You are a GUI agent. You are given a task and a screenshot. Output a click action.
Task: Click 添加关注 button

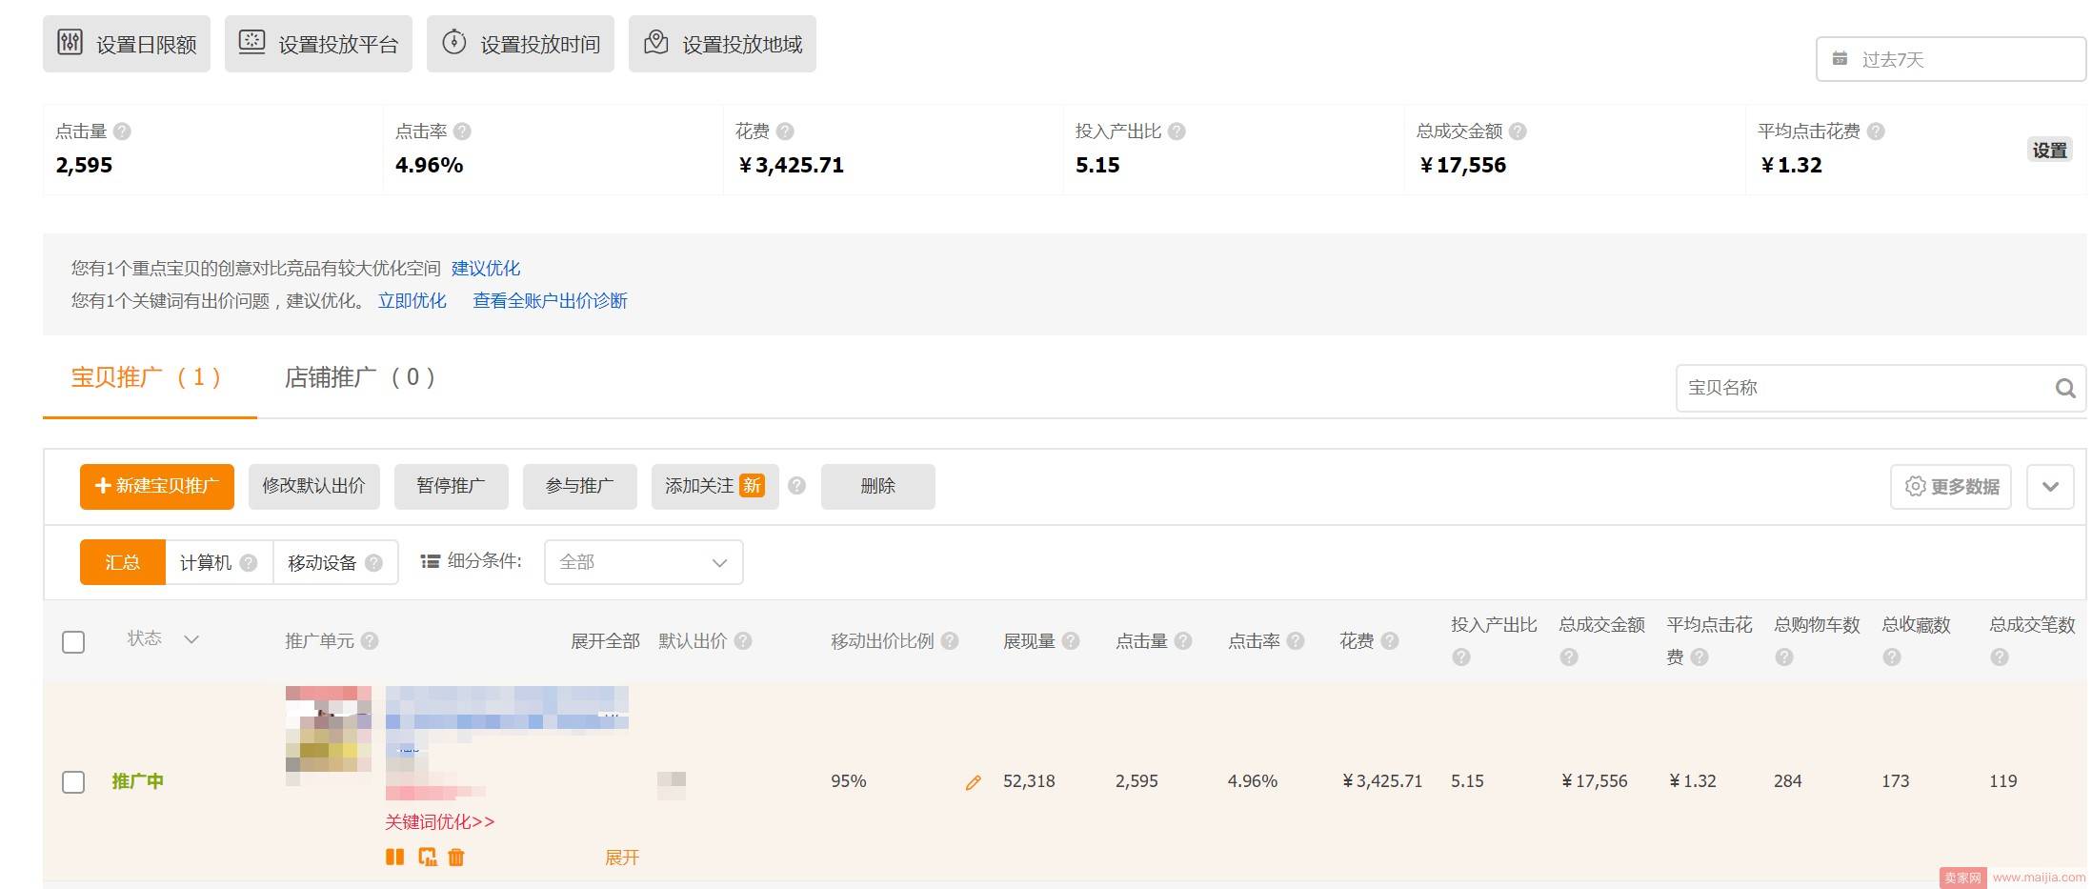pos(714,486)
